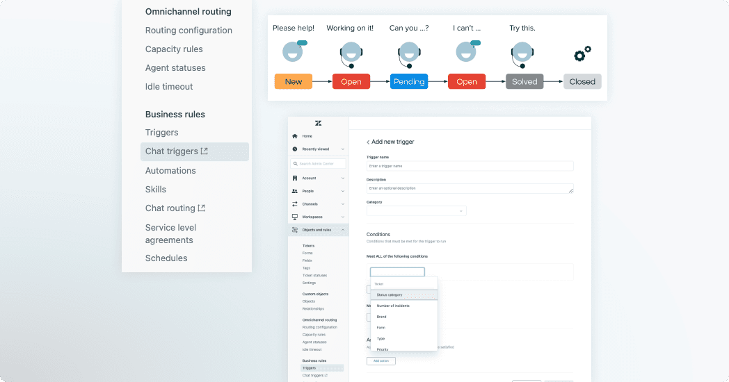Image resolution: width=729 pixels, height=382 pixels.
Task: Choose Type in the condition list
Action: click(404, 339)
